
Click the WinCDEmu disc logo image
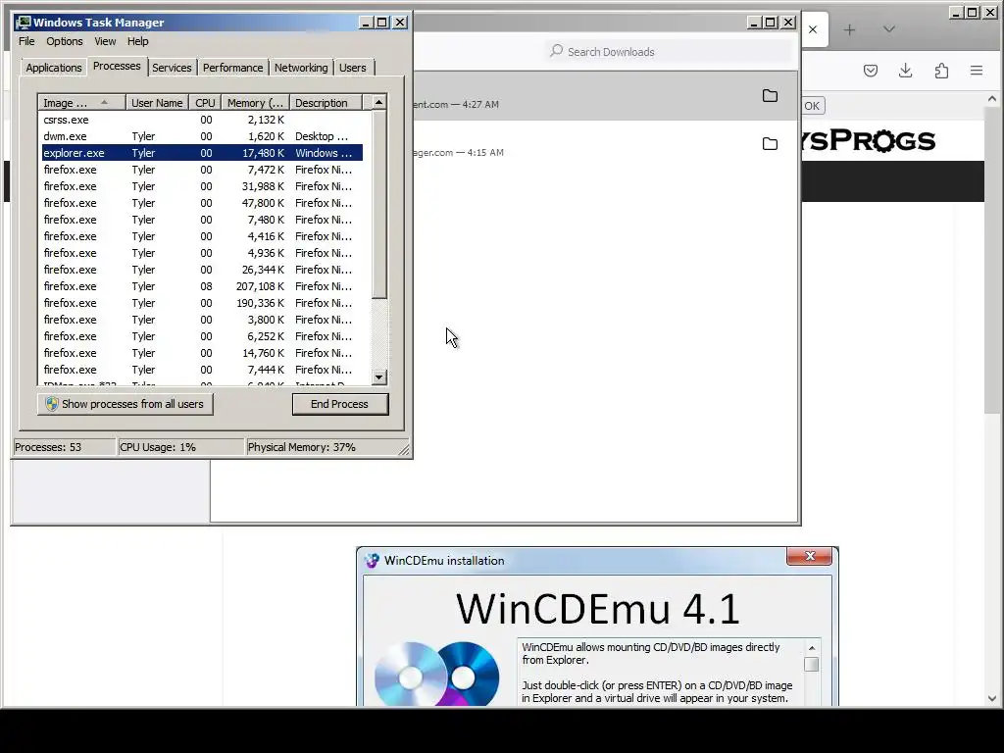(436, 673)
